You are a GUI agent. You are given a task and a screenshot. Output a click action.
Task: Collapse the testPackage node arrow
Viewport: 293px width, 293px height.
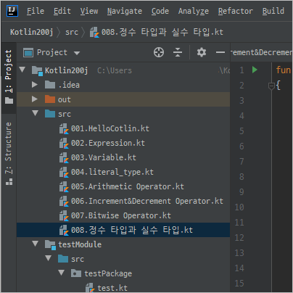(x=62, y=273)
